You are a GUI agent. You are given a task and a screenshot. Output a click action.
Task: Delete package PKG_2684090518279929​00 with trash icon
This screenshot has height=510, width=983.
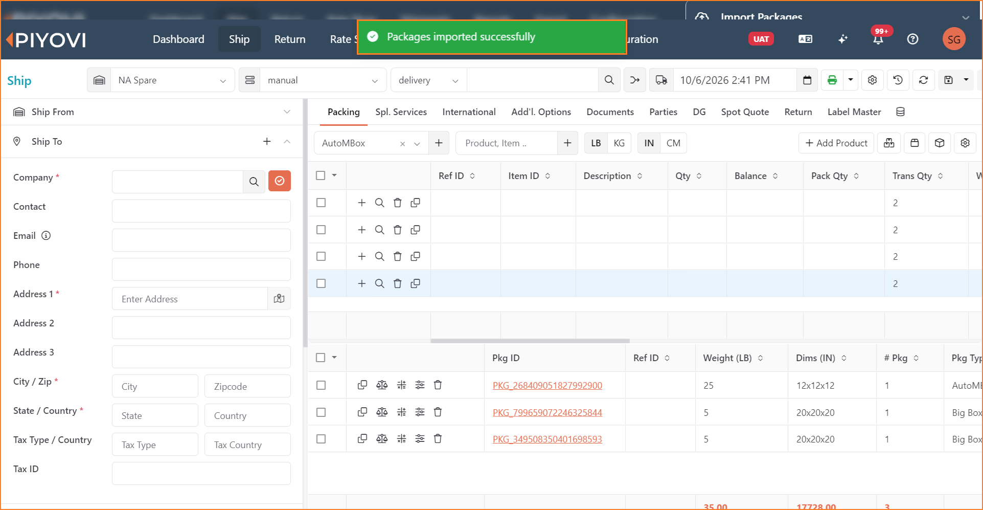tap(438, 385)
